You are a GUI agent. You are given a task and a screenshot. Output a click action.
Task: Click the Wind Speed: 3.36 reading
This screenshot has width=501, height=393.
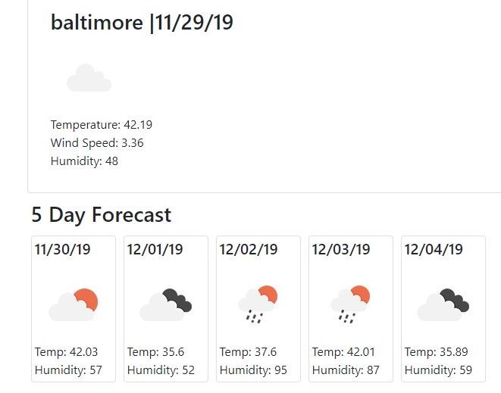(97, 143)
